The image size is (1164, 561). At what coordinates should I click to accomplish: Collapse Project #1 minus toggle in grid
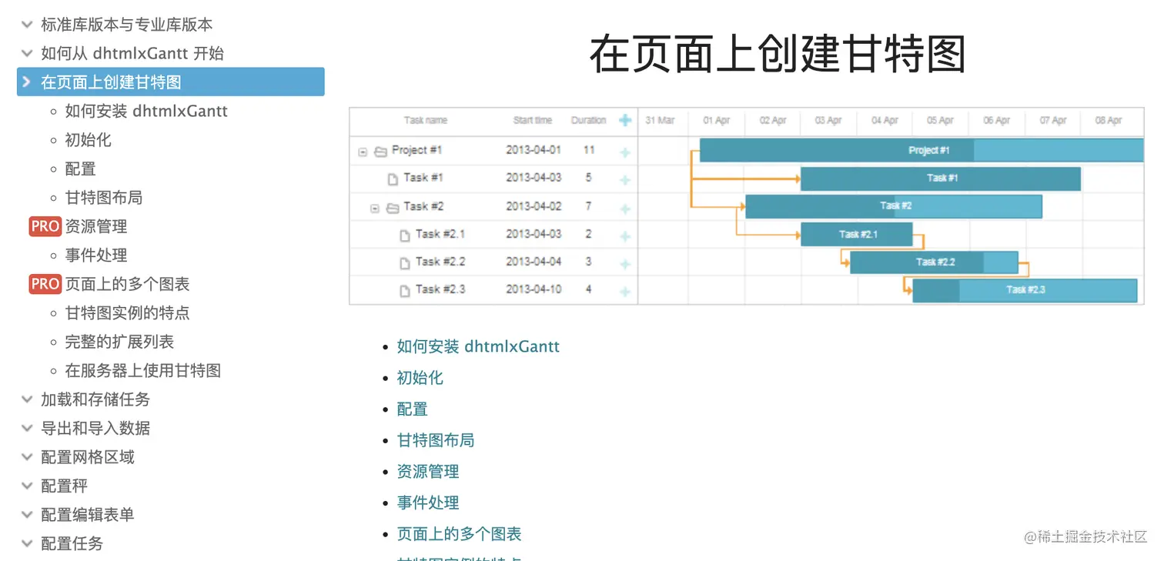(x=363, y=152)
